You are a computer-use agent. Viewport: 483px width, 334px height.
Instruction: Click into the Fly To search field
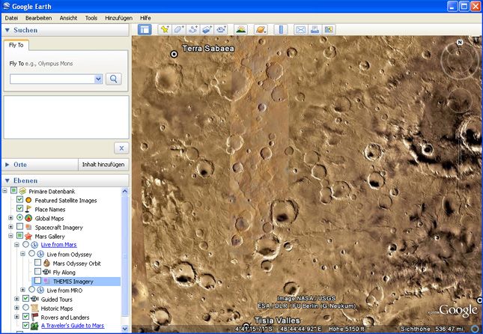pyautogui.click(x=52, y=79)
